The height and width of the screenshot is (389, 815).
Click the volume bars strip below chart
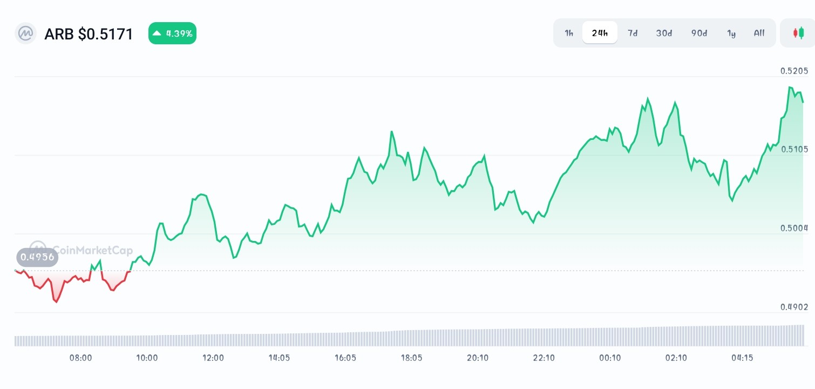[409, 336]
